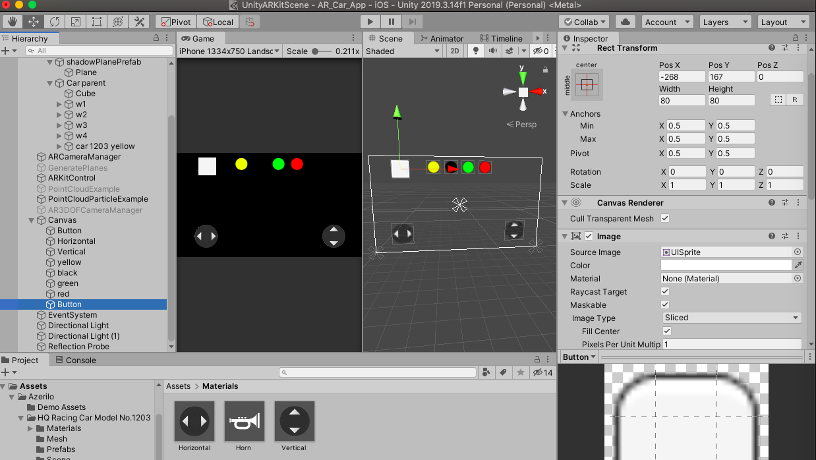Click the Pause button

point(392,22)
